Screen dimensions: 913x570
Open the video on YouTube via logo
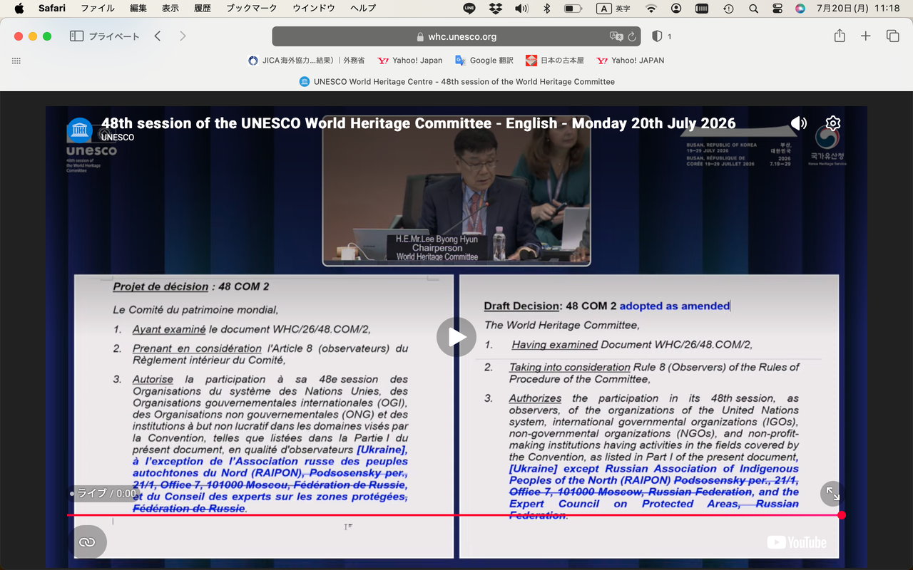point(797,542)
